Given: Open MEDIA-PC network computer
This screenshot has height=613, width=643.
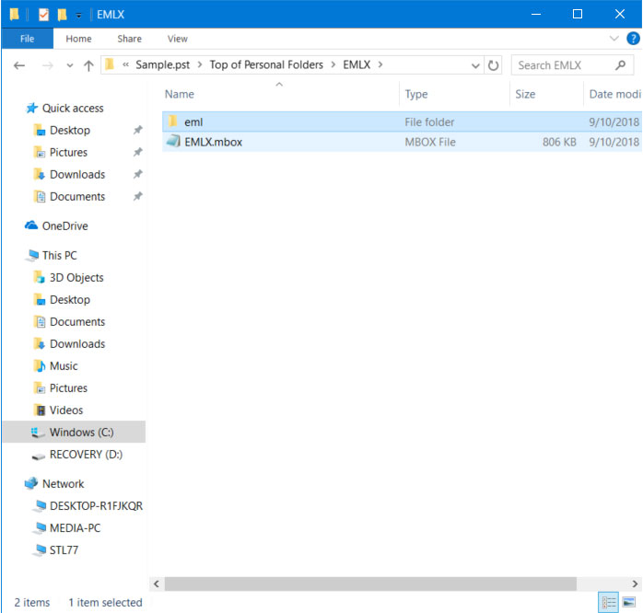Looking at the screenshot, I should pyautogui.click(x=75, y=528).
